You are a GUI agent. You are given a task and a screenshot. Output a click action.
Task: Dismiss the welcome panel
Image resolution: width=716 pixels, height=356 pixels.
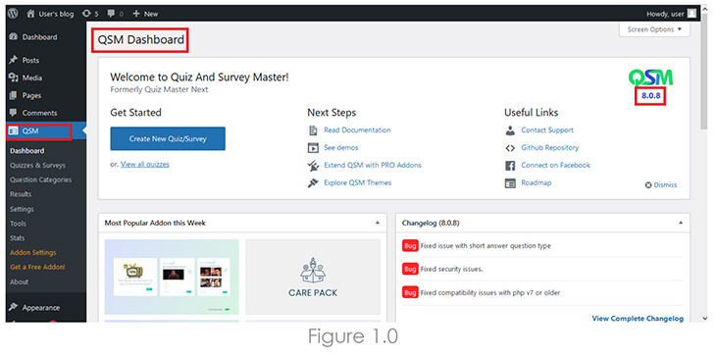click(661, 184)
